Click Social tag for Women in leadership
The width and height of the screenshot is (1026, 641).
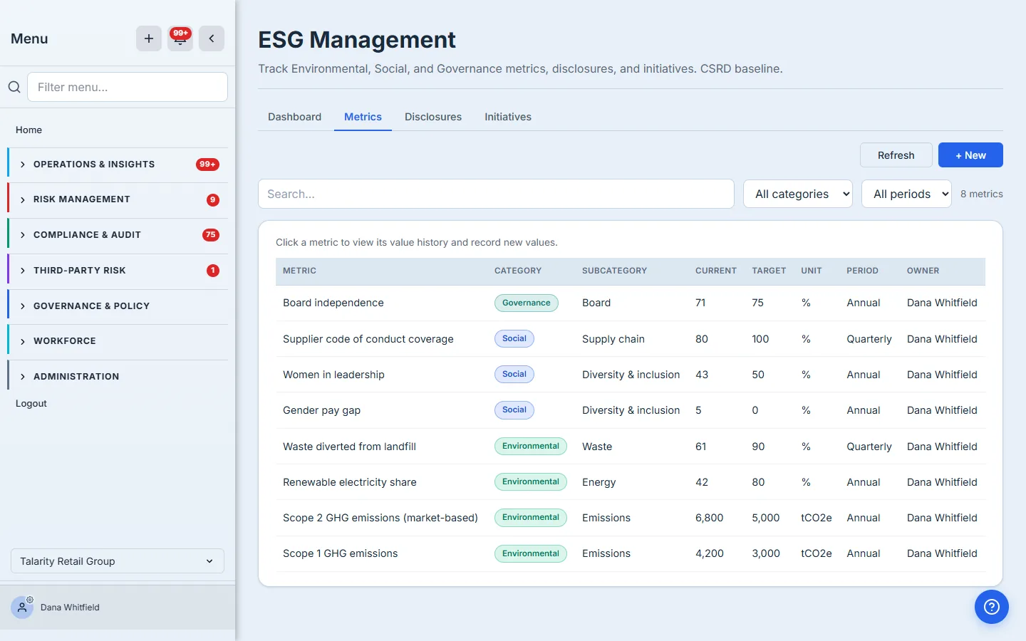514,375
